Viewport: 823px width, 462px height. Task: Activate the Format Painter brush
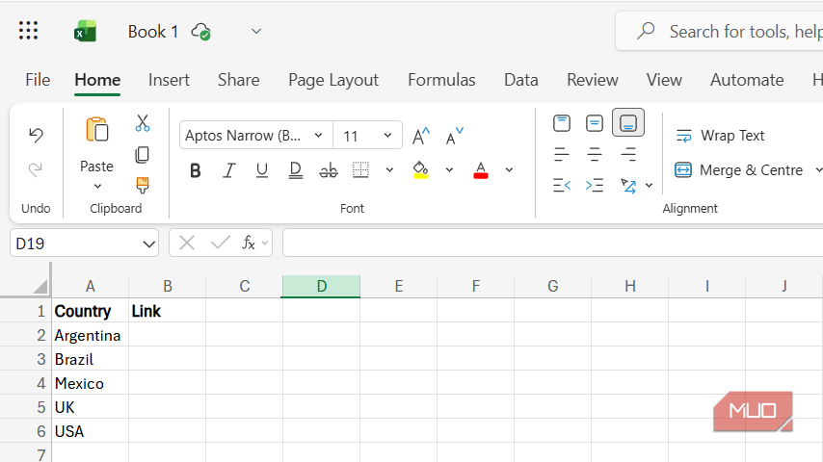tap(143, 185)
